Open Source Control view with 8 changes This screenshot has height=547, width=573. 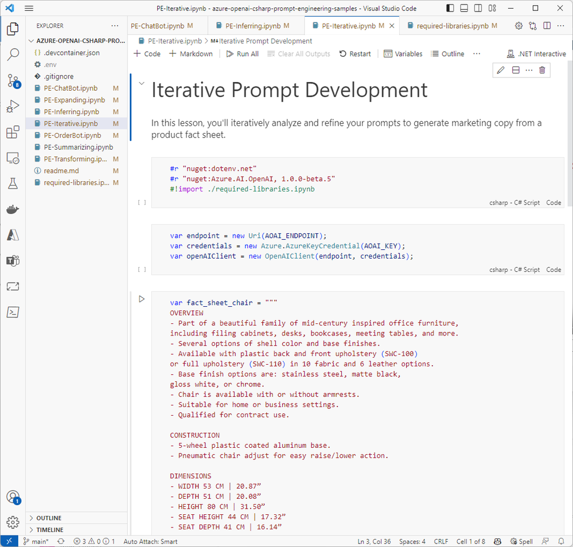click(13, 81)
